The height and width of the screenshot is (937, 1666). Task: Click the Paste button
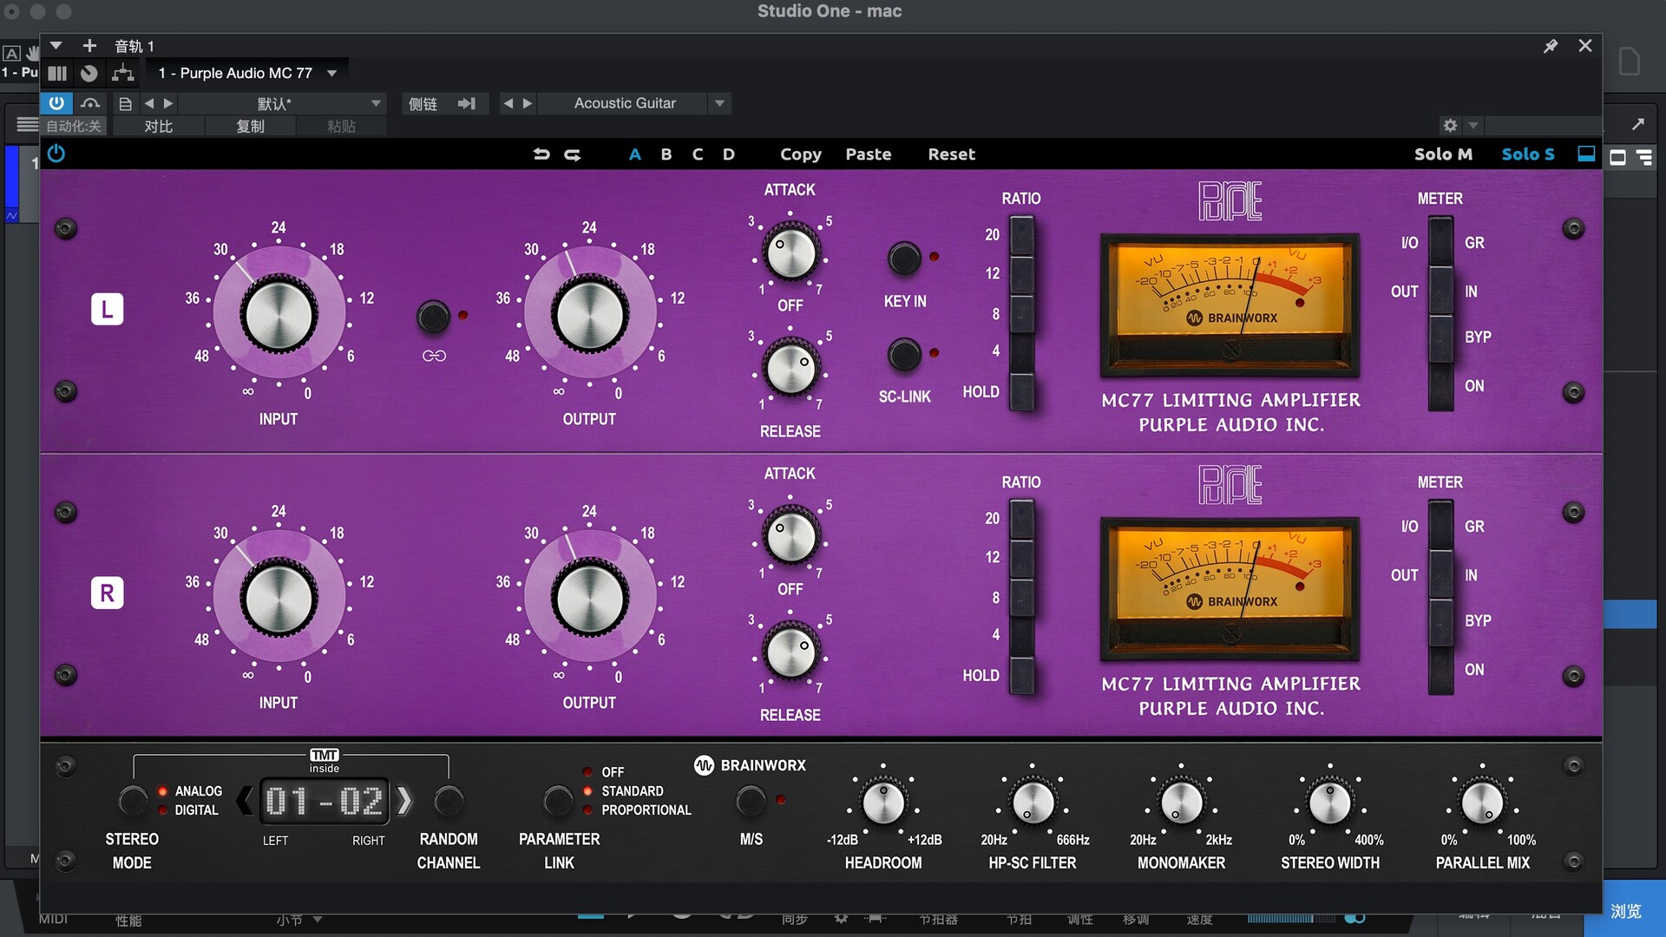coord(869,154)
